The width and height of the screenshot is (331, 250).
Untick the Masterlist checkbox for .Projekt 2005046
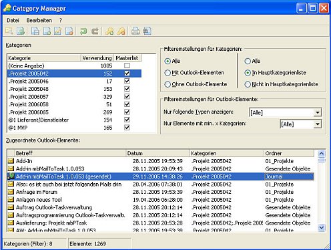click(x=127, y=81)
